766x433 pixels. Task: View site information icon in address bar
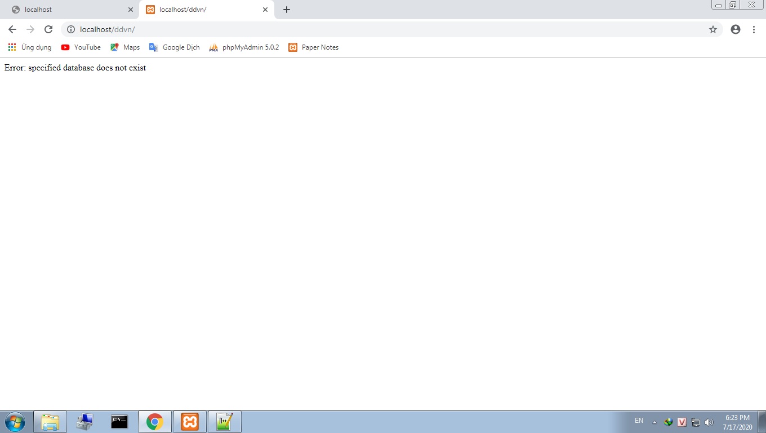click(x=71, y=29)
